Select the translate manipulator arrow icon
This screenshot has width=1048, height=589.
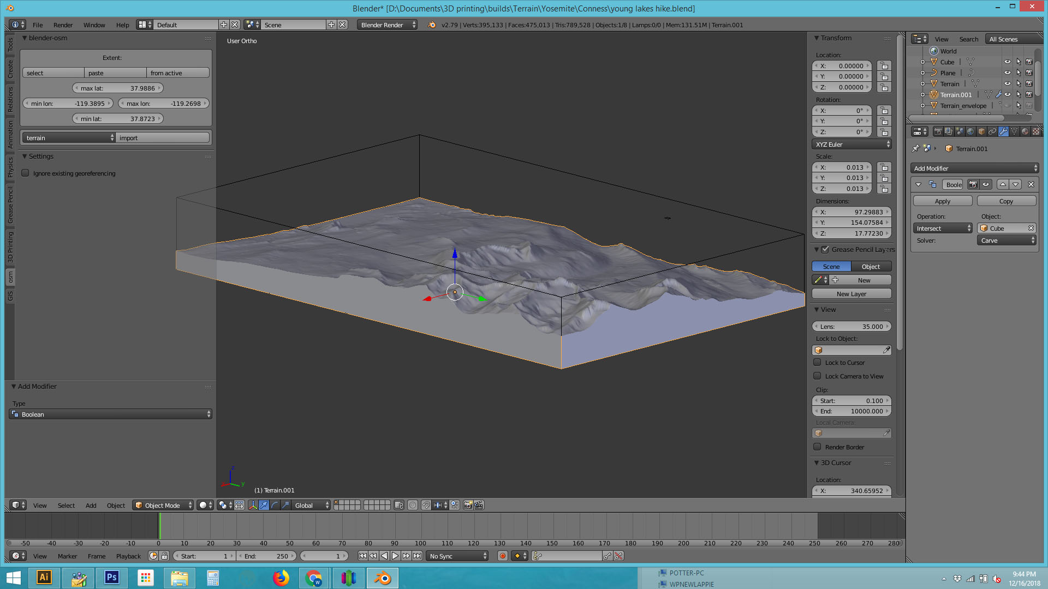pyautogui.click(x=264, y=506)
